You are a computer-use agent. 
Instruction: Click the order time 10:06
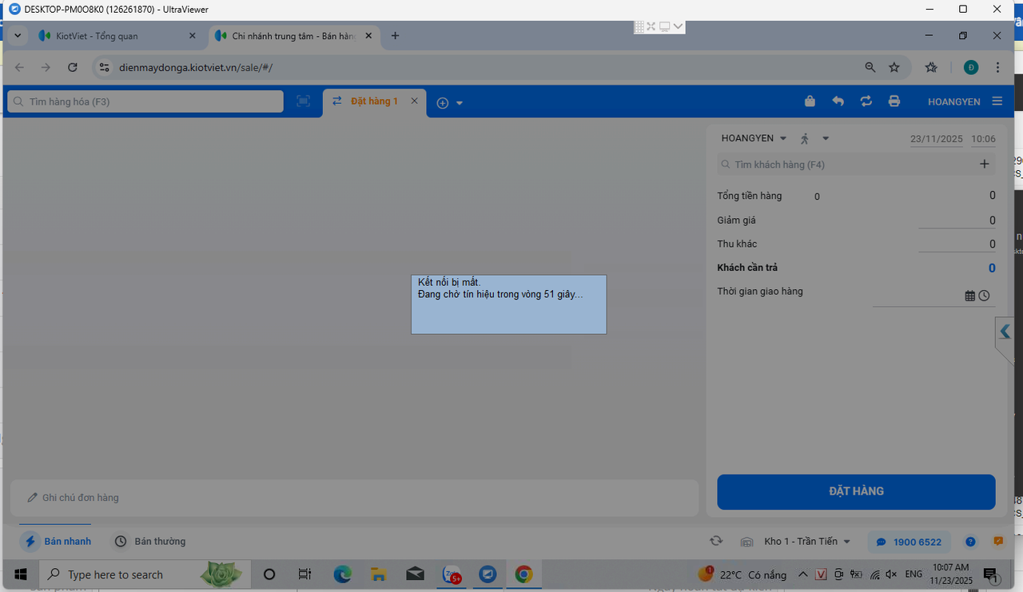click(x=983, y=139)
